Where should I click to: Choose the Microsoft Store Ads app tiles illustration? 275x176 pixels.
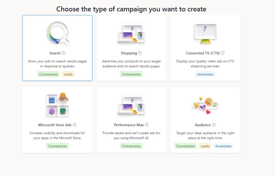[x=57, y=105]
